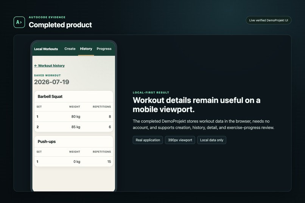Go back via Workout history link
Screen dimensions: 305x203
(50, 66)
